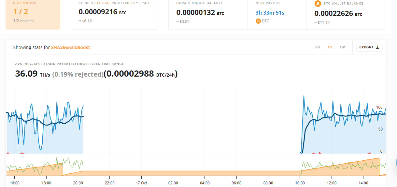This screenshot has height=187, width=397.
Task: Click the BTC icon under next payout
Action: pyautogui.click(x=258, y=21)
